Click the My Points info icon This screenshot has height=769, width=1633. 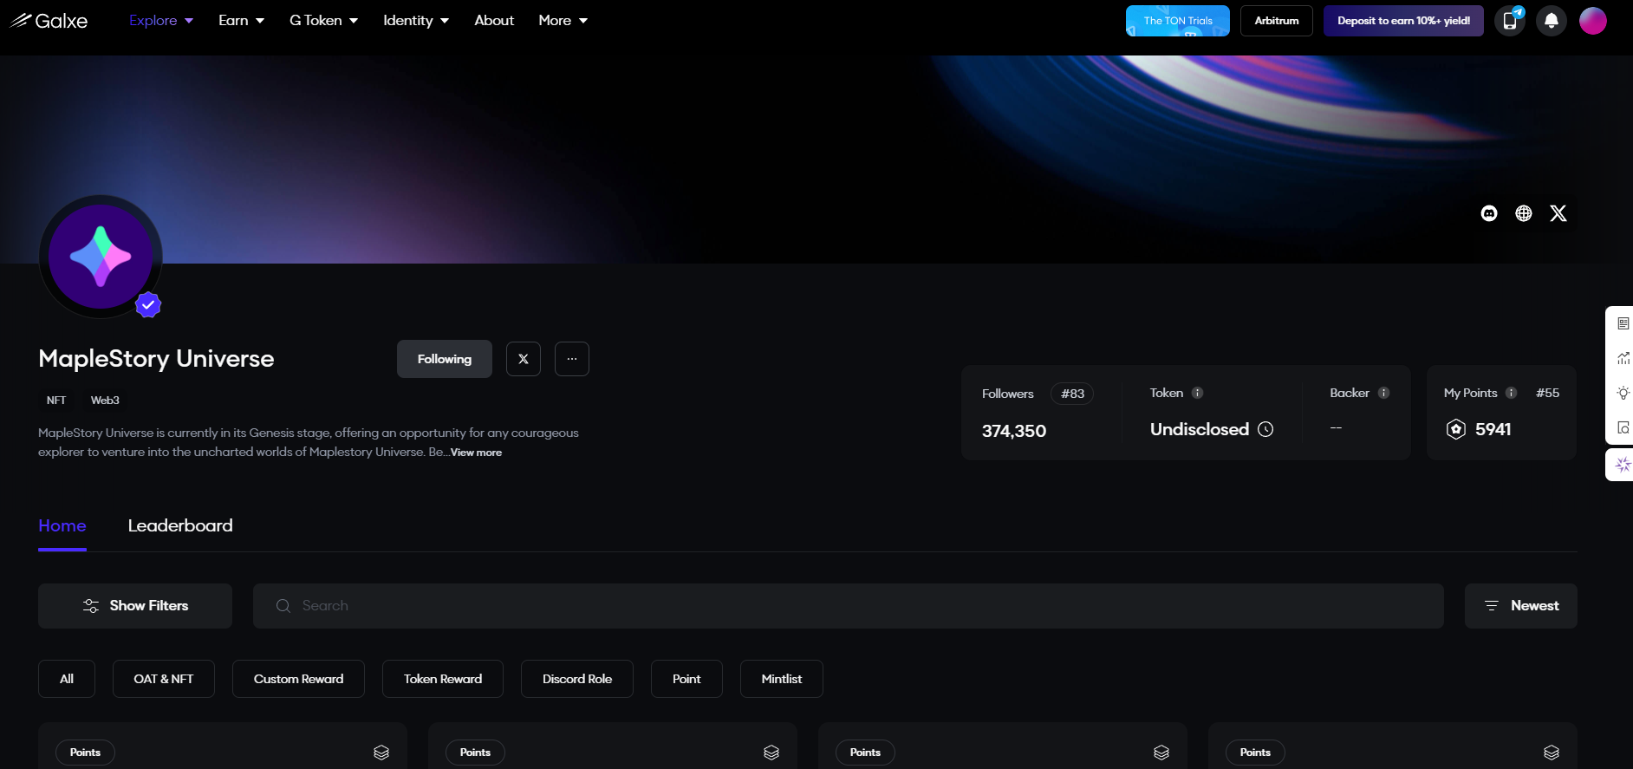tap(1511, 393)
